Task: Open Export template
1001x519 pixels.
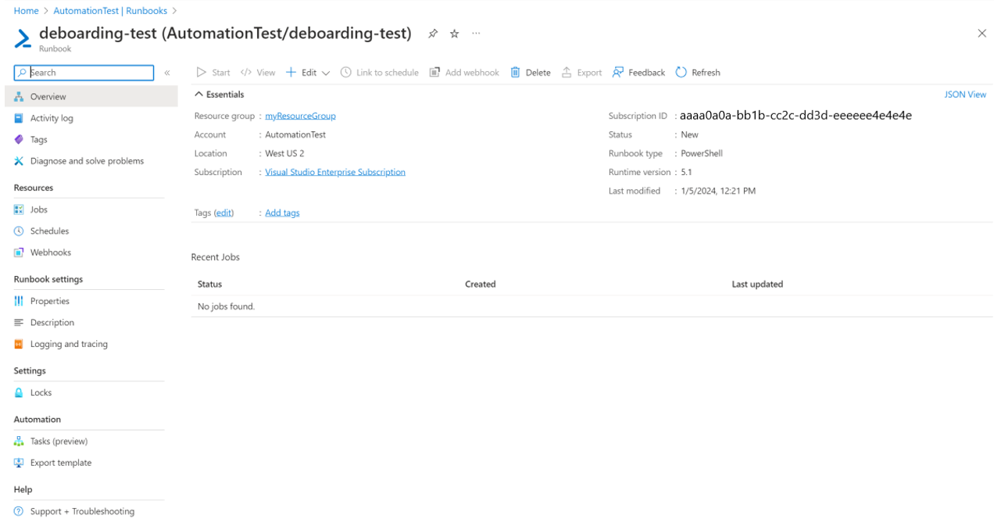Action: [x=59, y=462]
